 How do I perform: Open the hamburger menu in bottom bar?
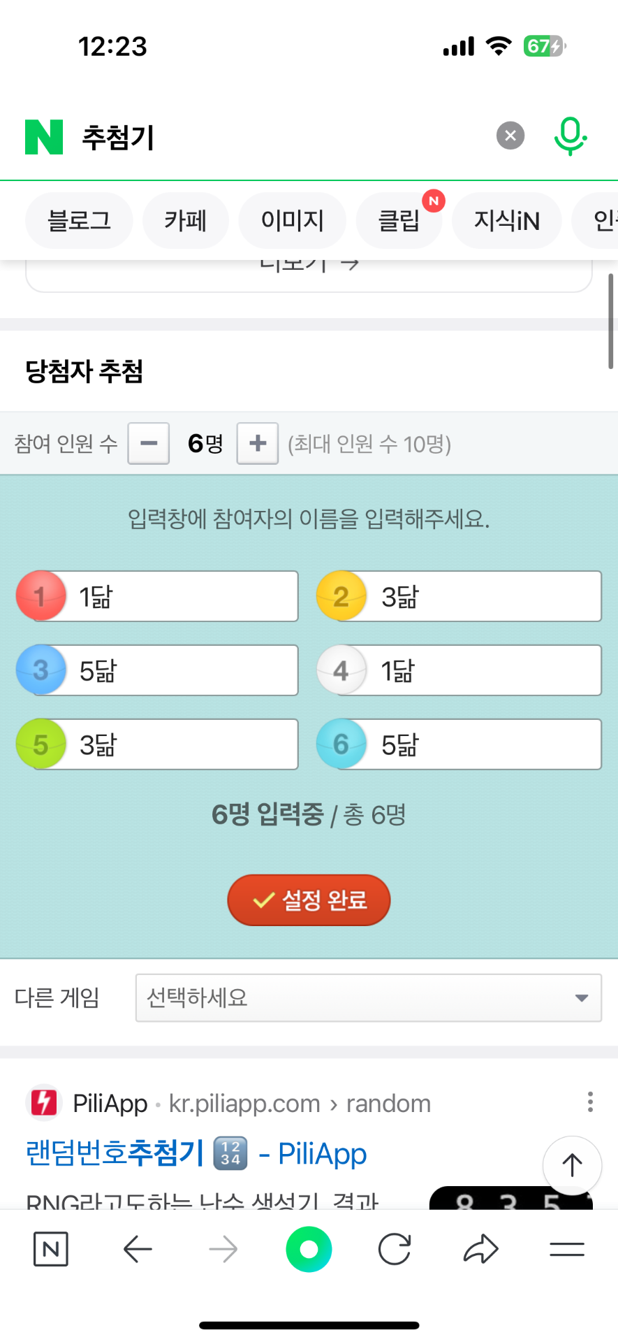pyautogui.click(x=566, y=1249)
